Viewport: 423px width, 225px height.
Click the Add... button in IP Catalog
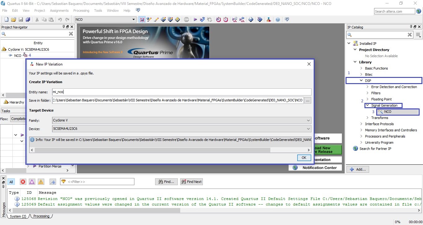[358, 169]
